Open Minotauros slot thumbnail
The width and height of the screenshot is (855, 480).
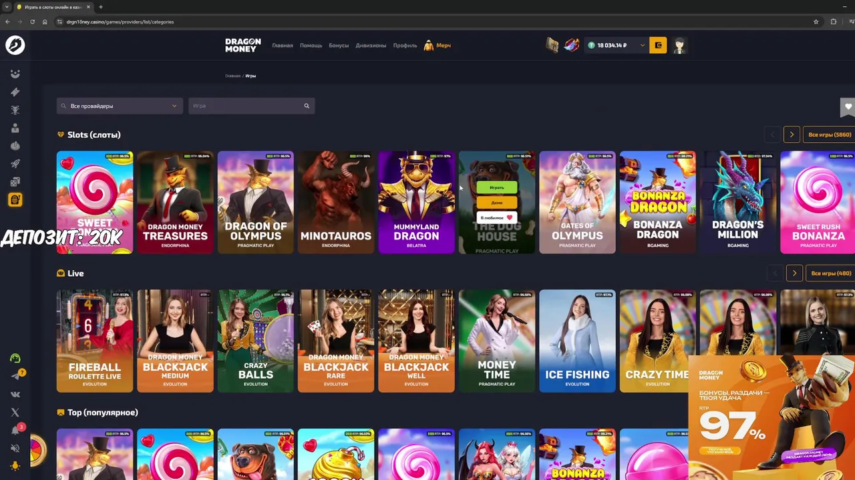336,203
